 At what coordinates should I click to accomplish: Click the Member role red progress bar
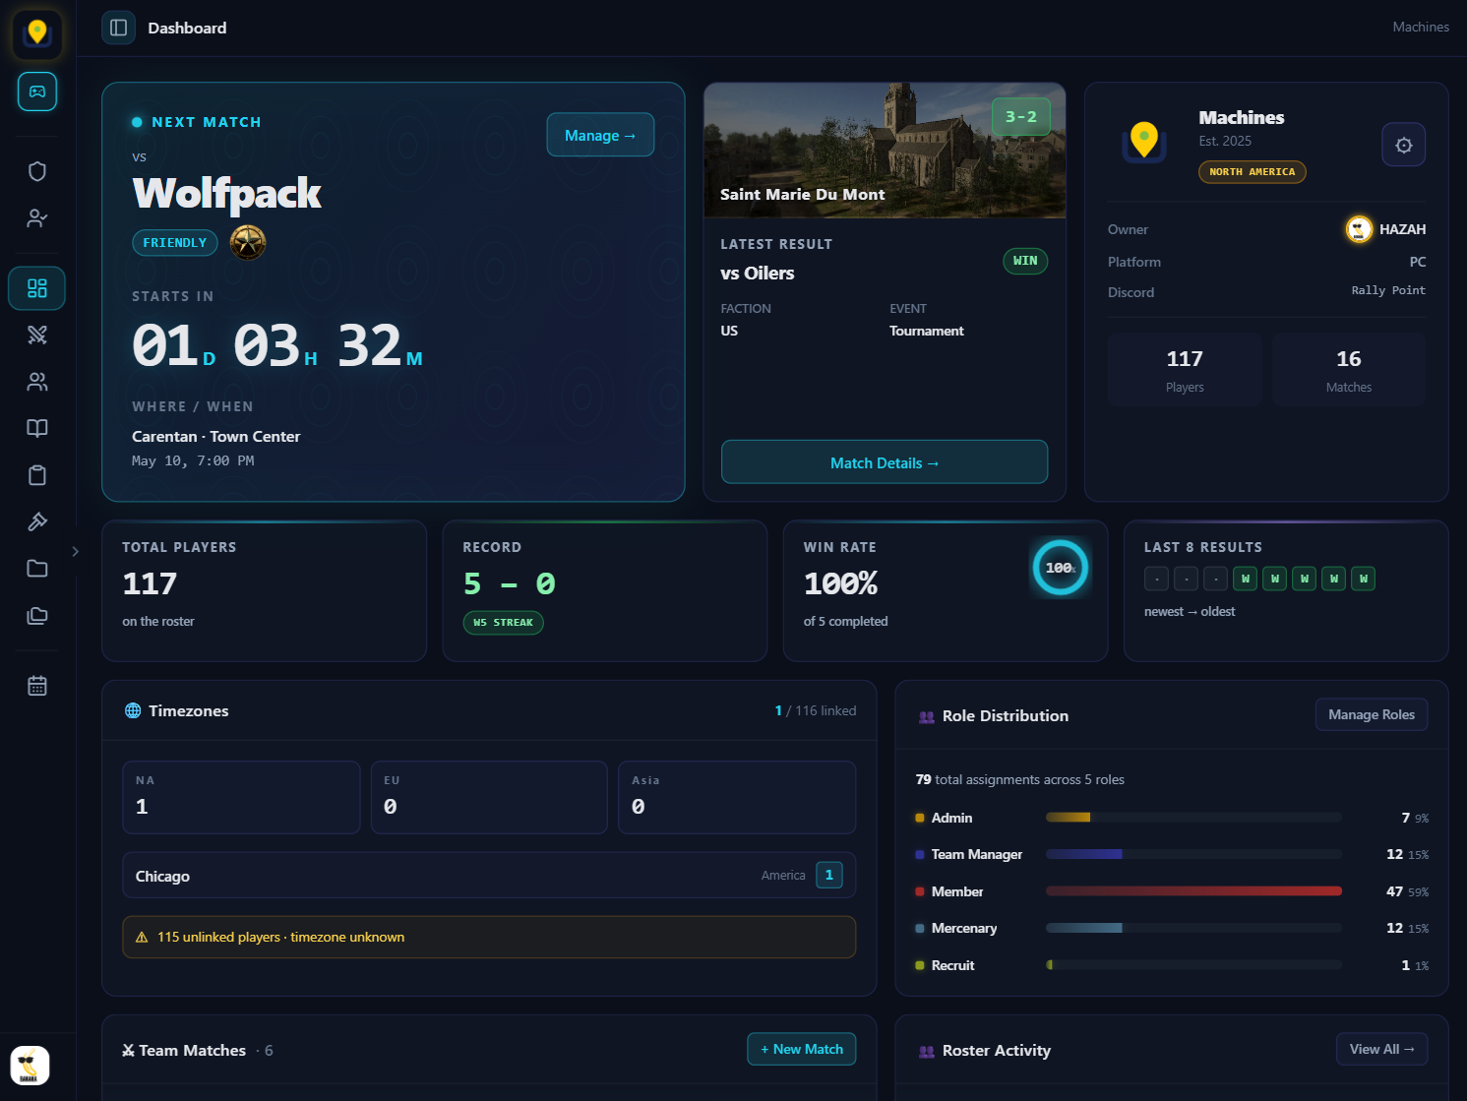point(1193,891)
